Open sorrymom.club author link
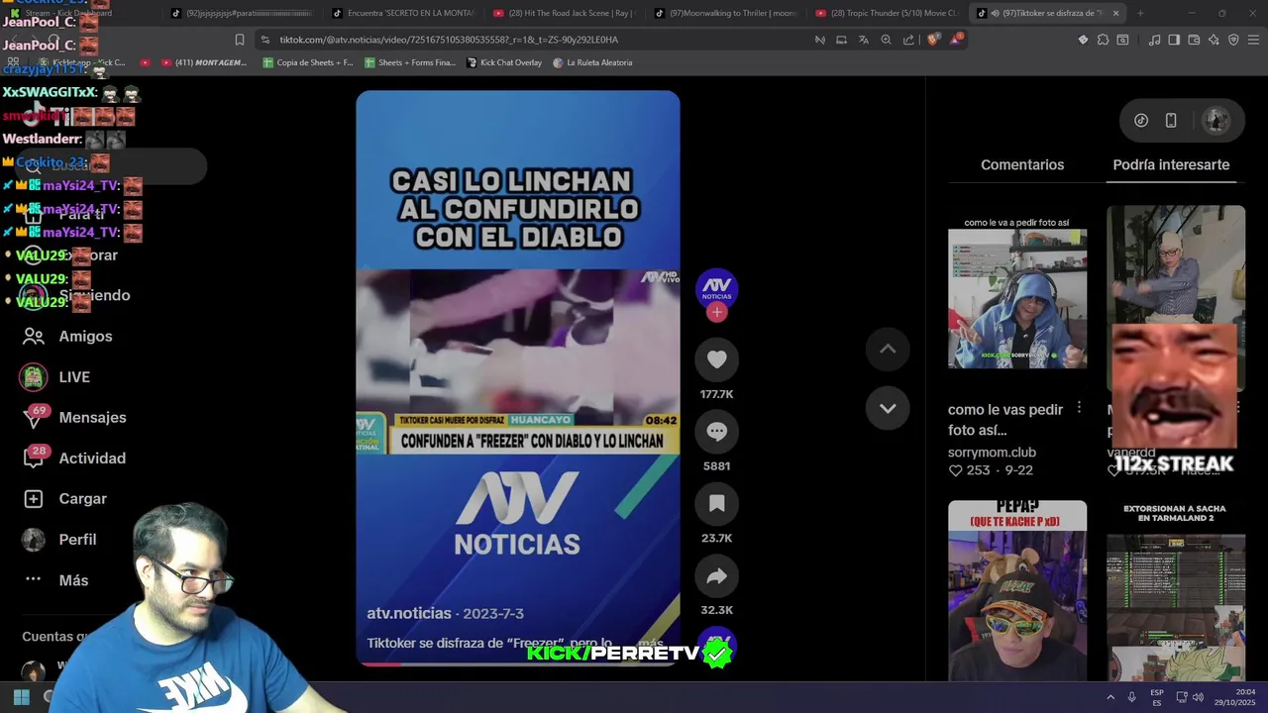 (992, 452)
